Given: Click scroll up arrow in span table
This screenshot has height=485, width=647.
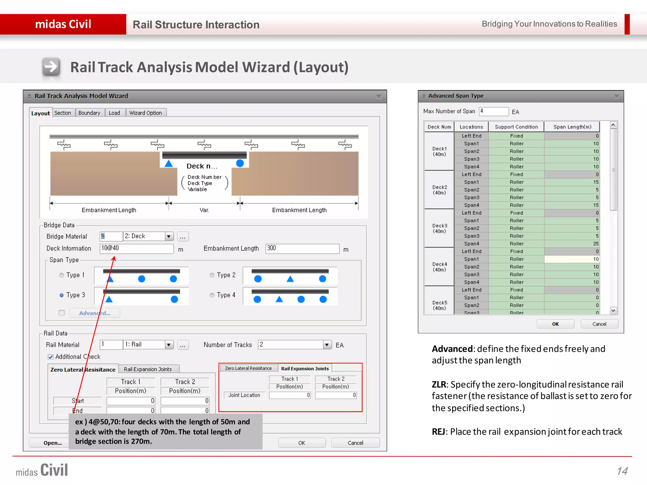Looking at the screenshot, I should (x=613, y=125).
